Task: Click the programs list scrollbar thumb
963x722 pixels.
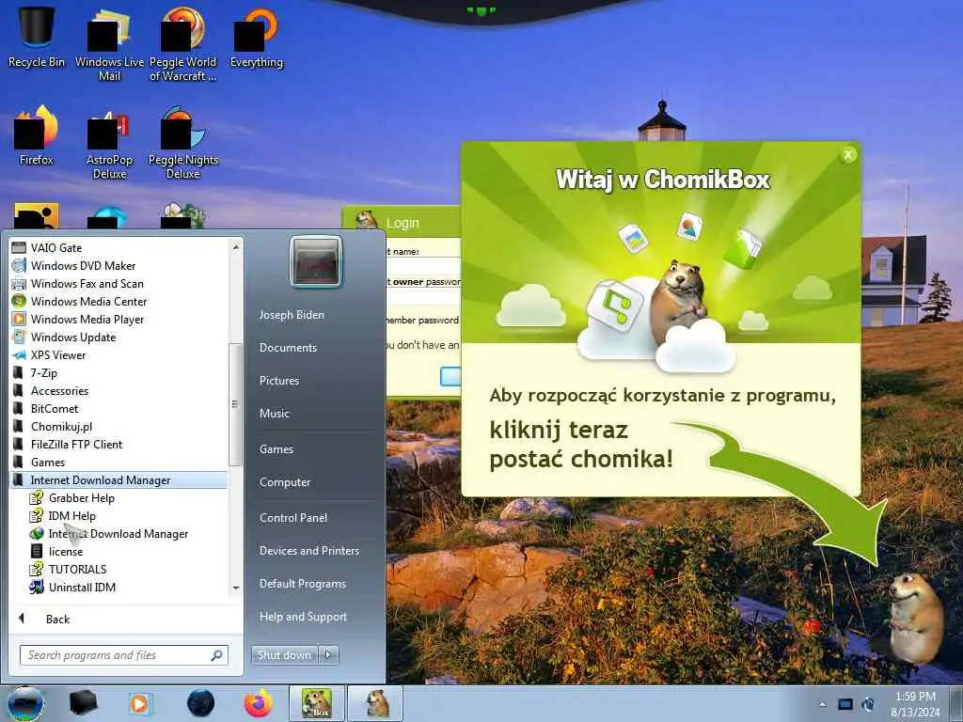Action: 236,405
